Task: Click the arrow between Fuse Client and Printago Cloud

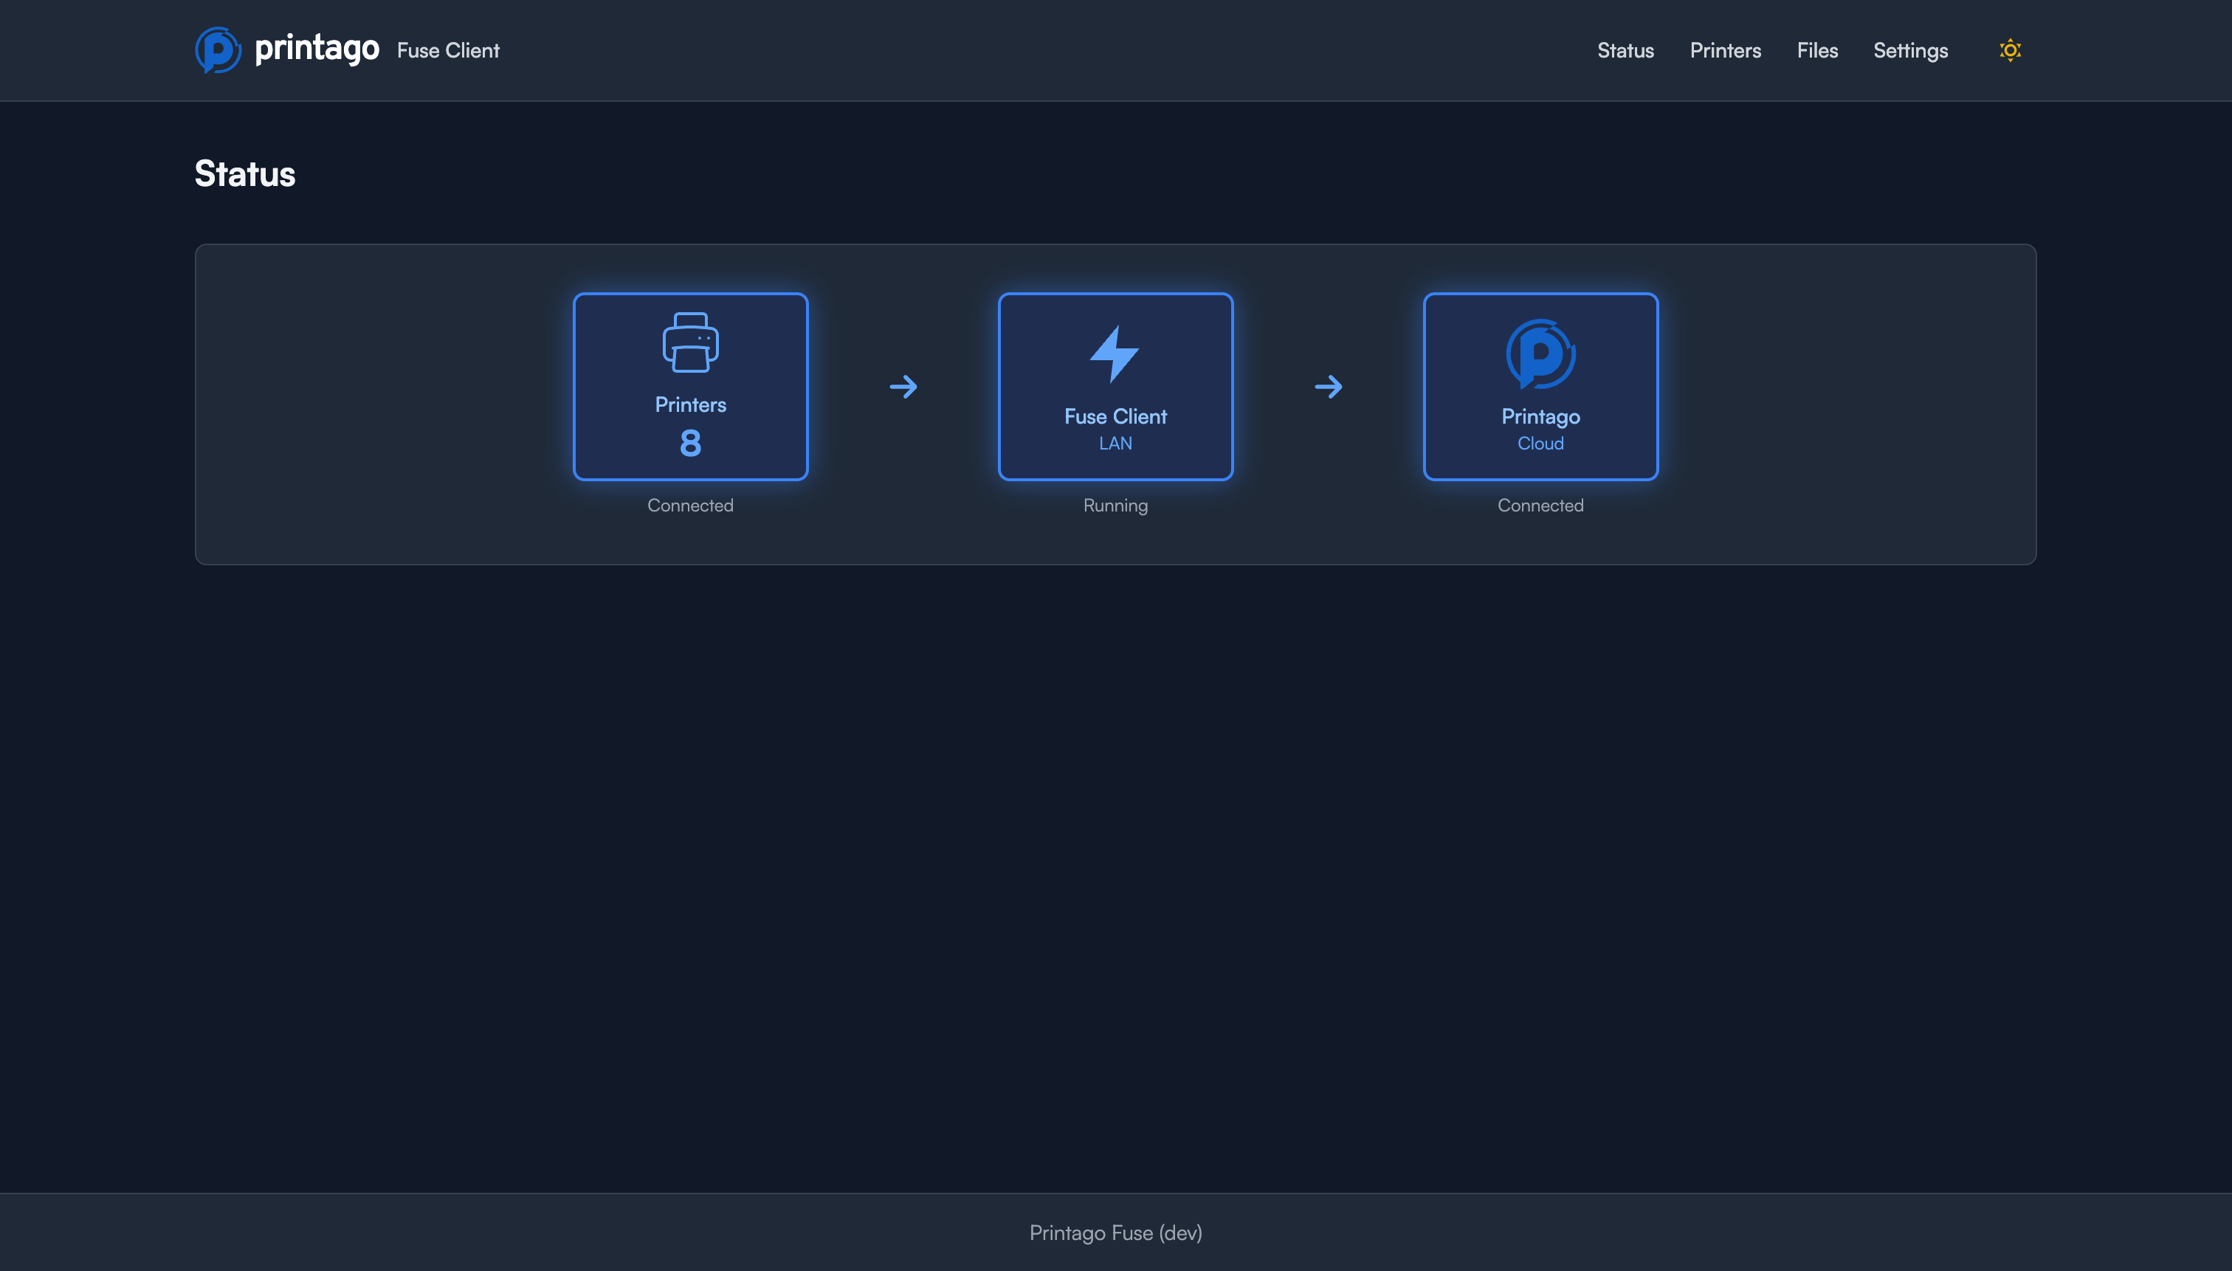Action: (x=1328, y=386)
